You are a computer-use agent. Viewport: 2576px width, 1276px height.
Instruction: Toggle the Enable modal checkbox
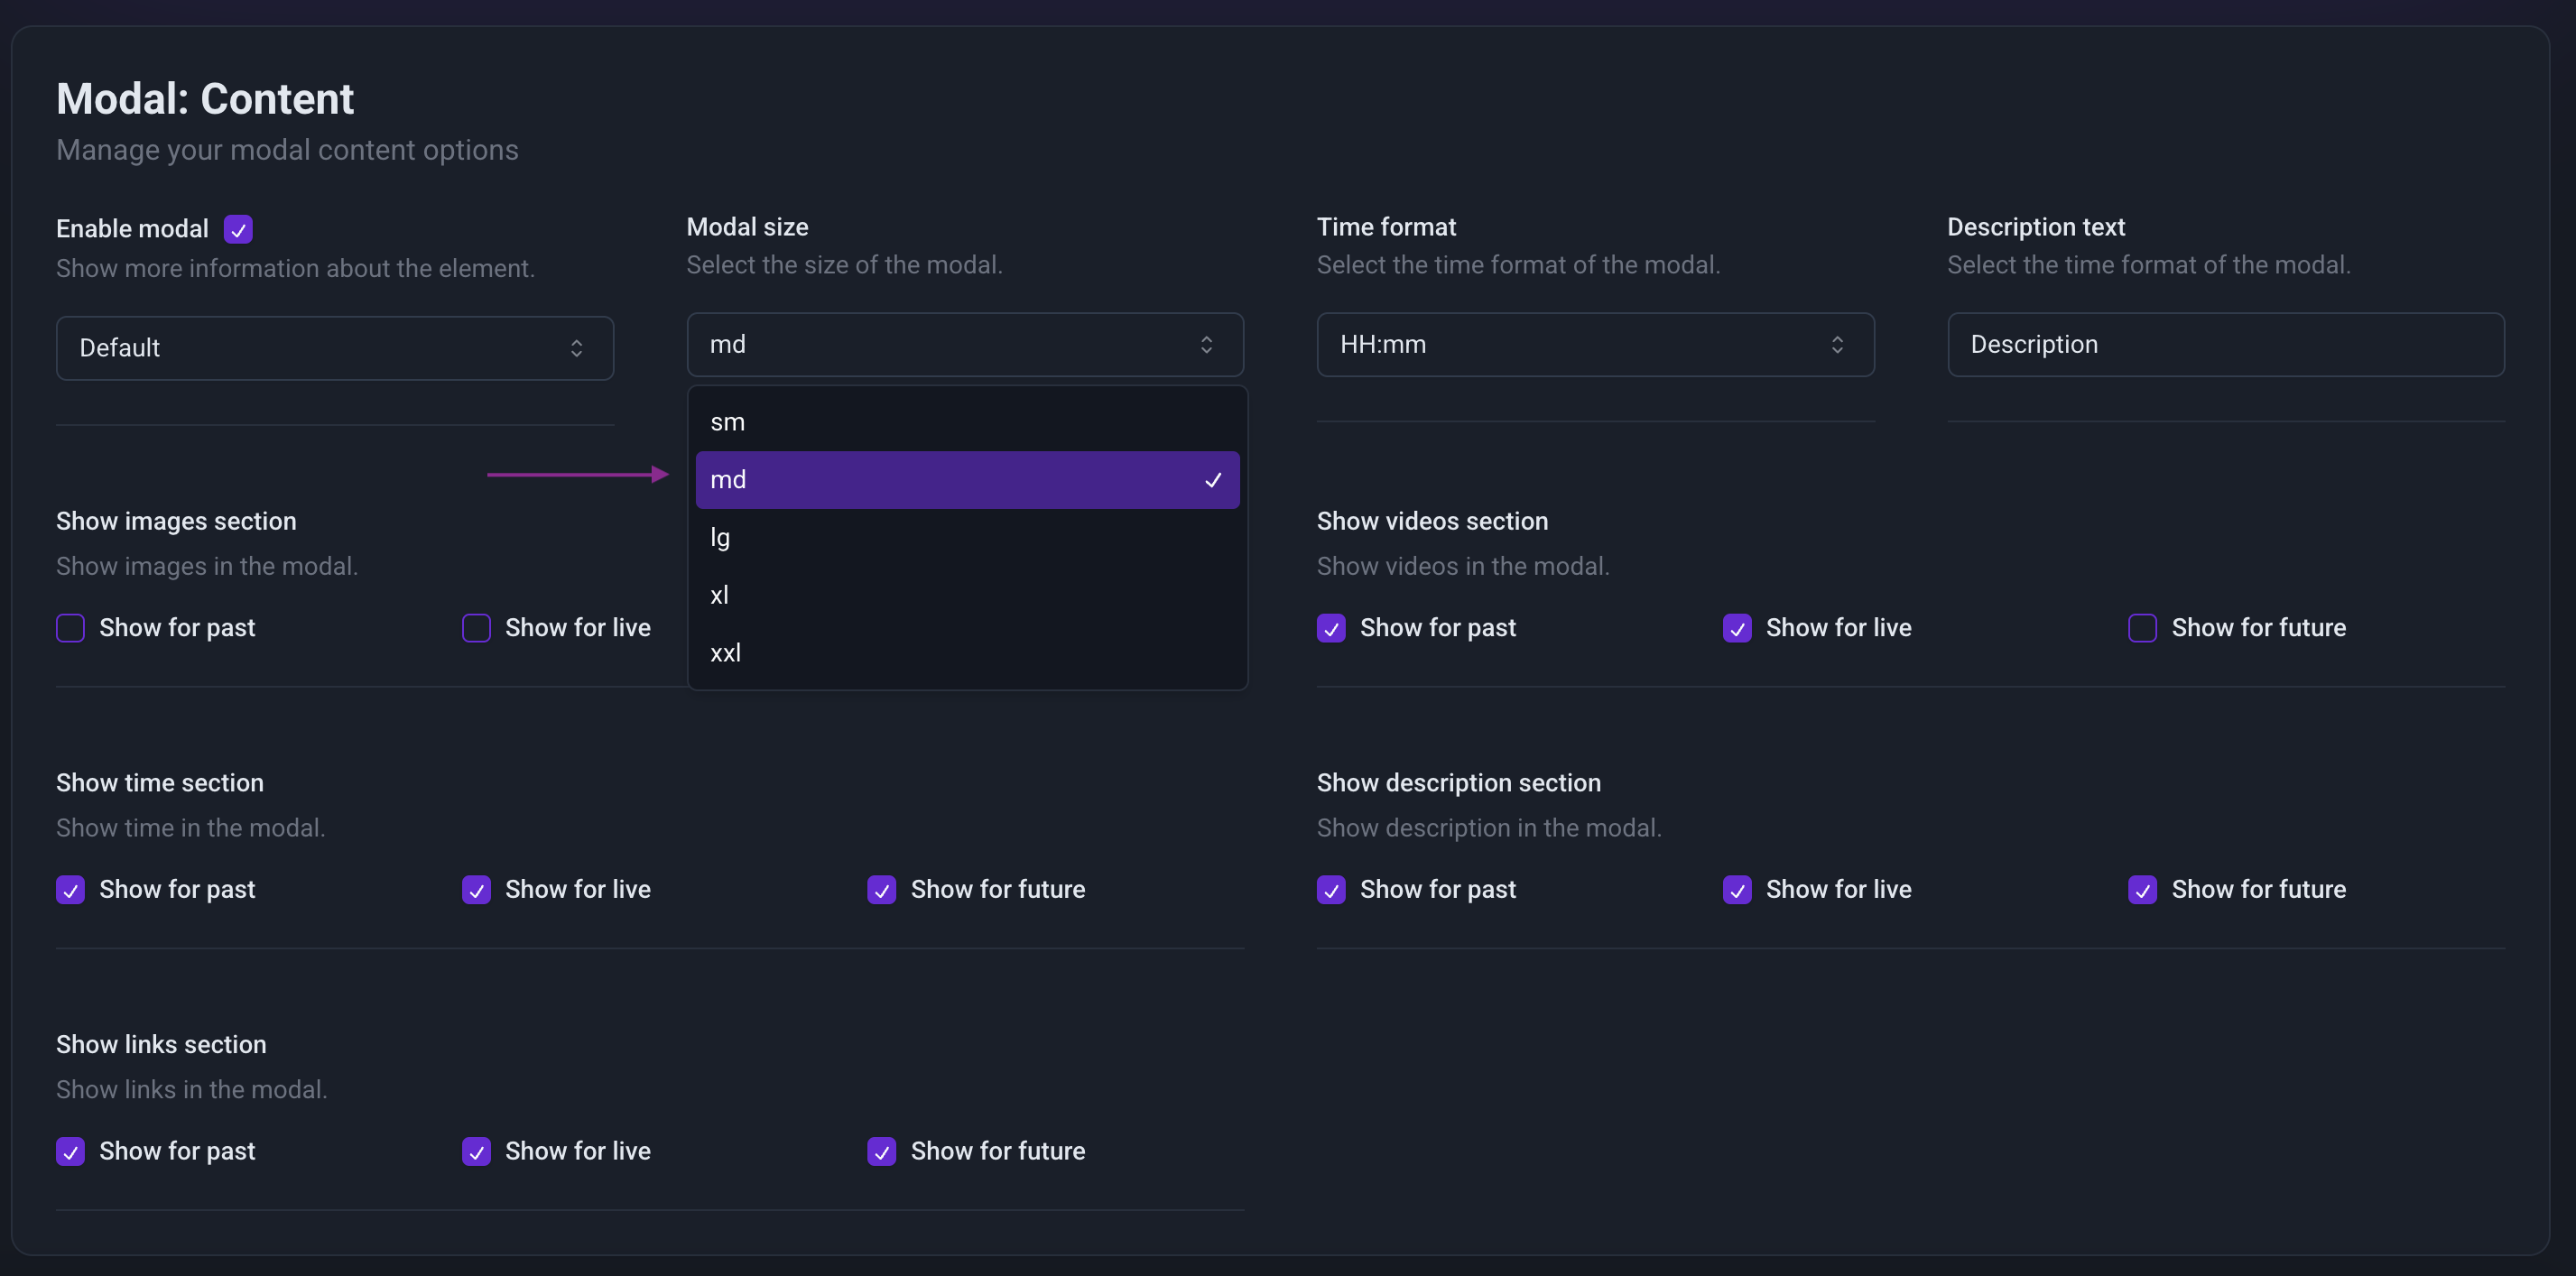tap(238, 229)
